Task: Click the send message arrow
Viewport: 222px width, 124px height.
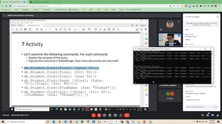Action: click(216, 107)
